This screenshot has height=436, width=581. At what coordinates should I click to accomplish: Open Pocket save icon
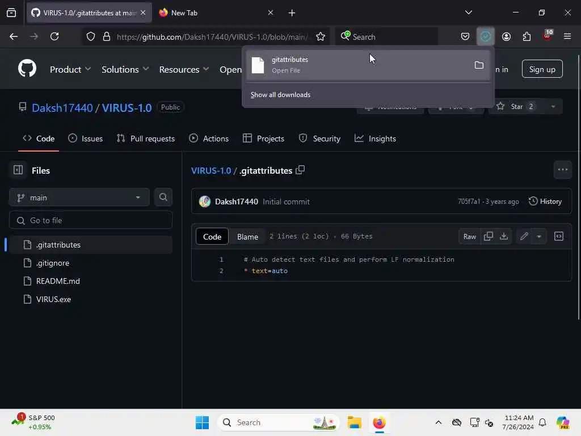pyautogui.click(x=465, y=36)
